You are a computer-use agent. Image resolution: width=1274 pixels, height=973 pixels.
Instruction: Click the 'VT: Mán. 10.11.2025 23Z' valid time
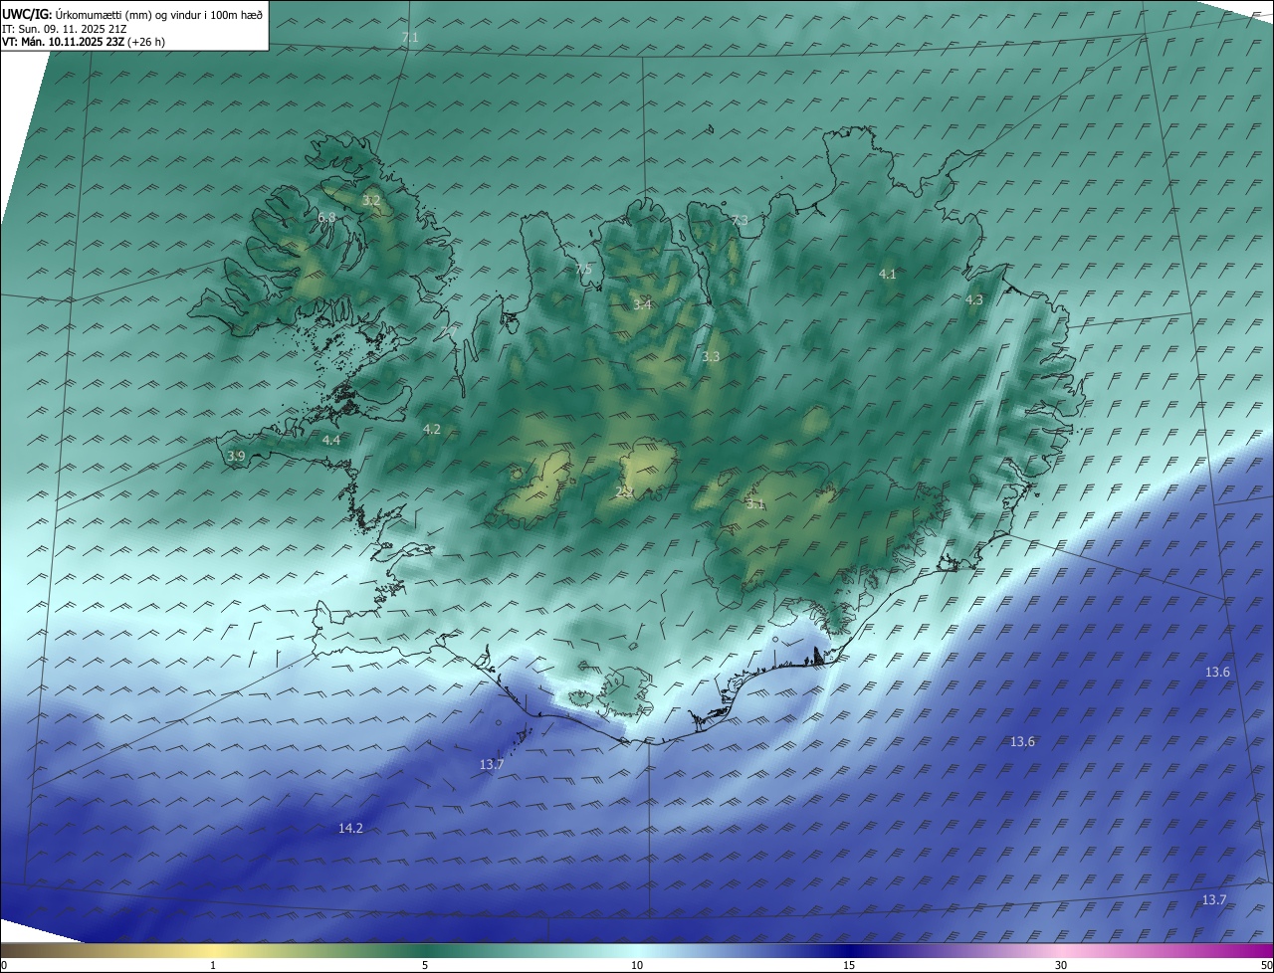point(64,42)
